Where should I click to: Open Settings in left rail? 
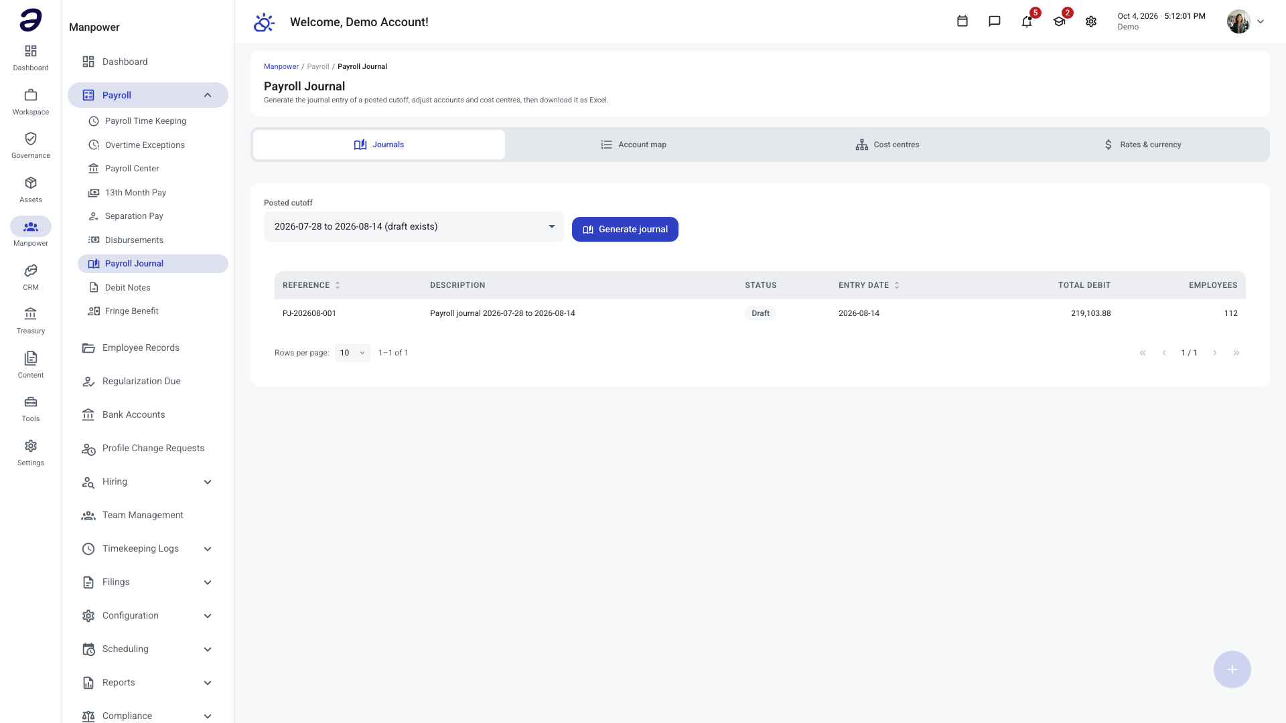coord(31,453)
